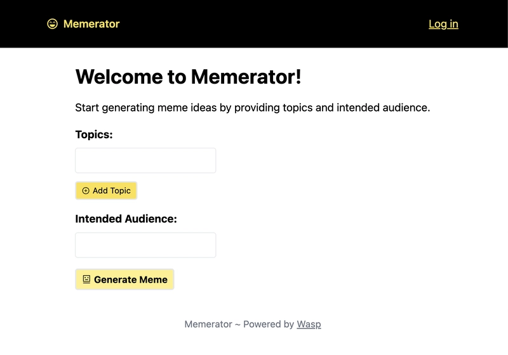Click the smiley face logo icon
Viewport: 508px width, 355px height.
pyautogui.click(x=52, y=24)
